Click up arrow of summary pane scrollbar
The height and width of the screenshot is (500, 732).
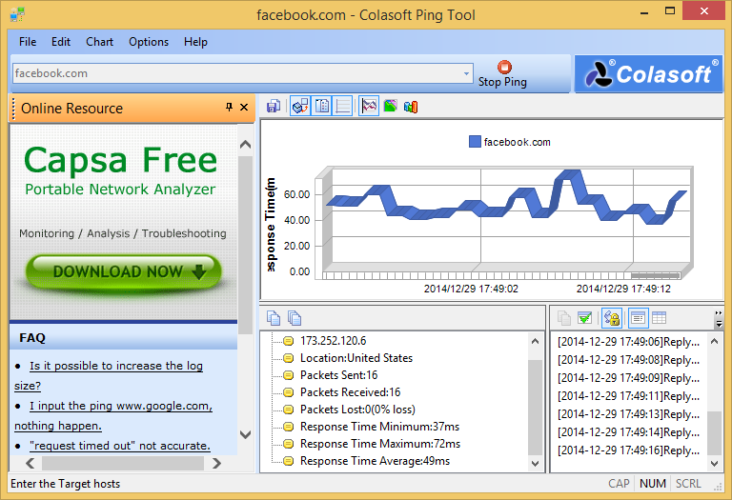[x=535, y=341]
